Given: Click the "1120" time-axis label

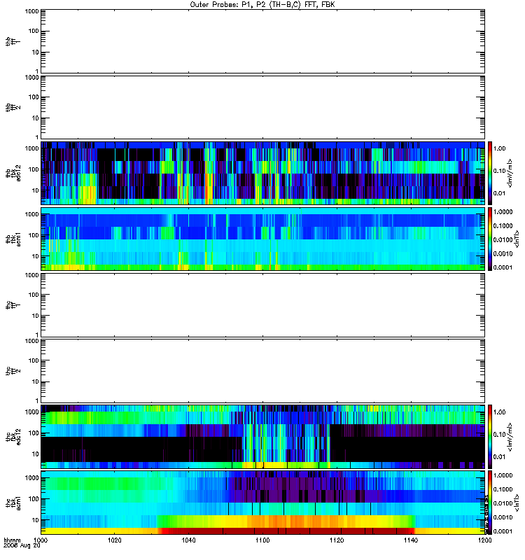Looking at the screenshot, I should [337, 540].
